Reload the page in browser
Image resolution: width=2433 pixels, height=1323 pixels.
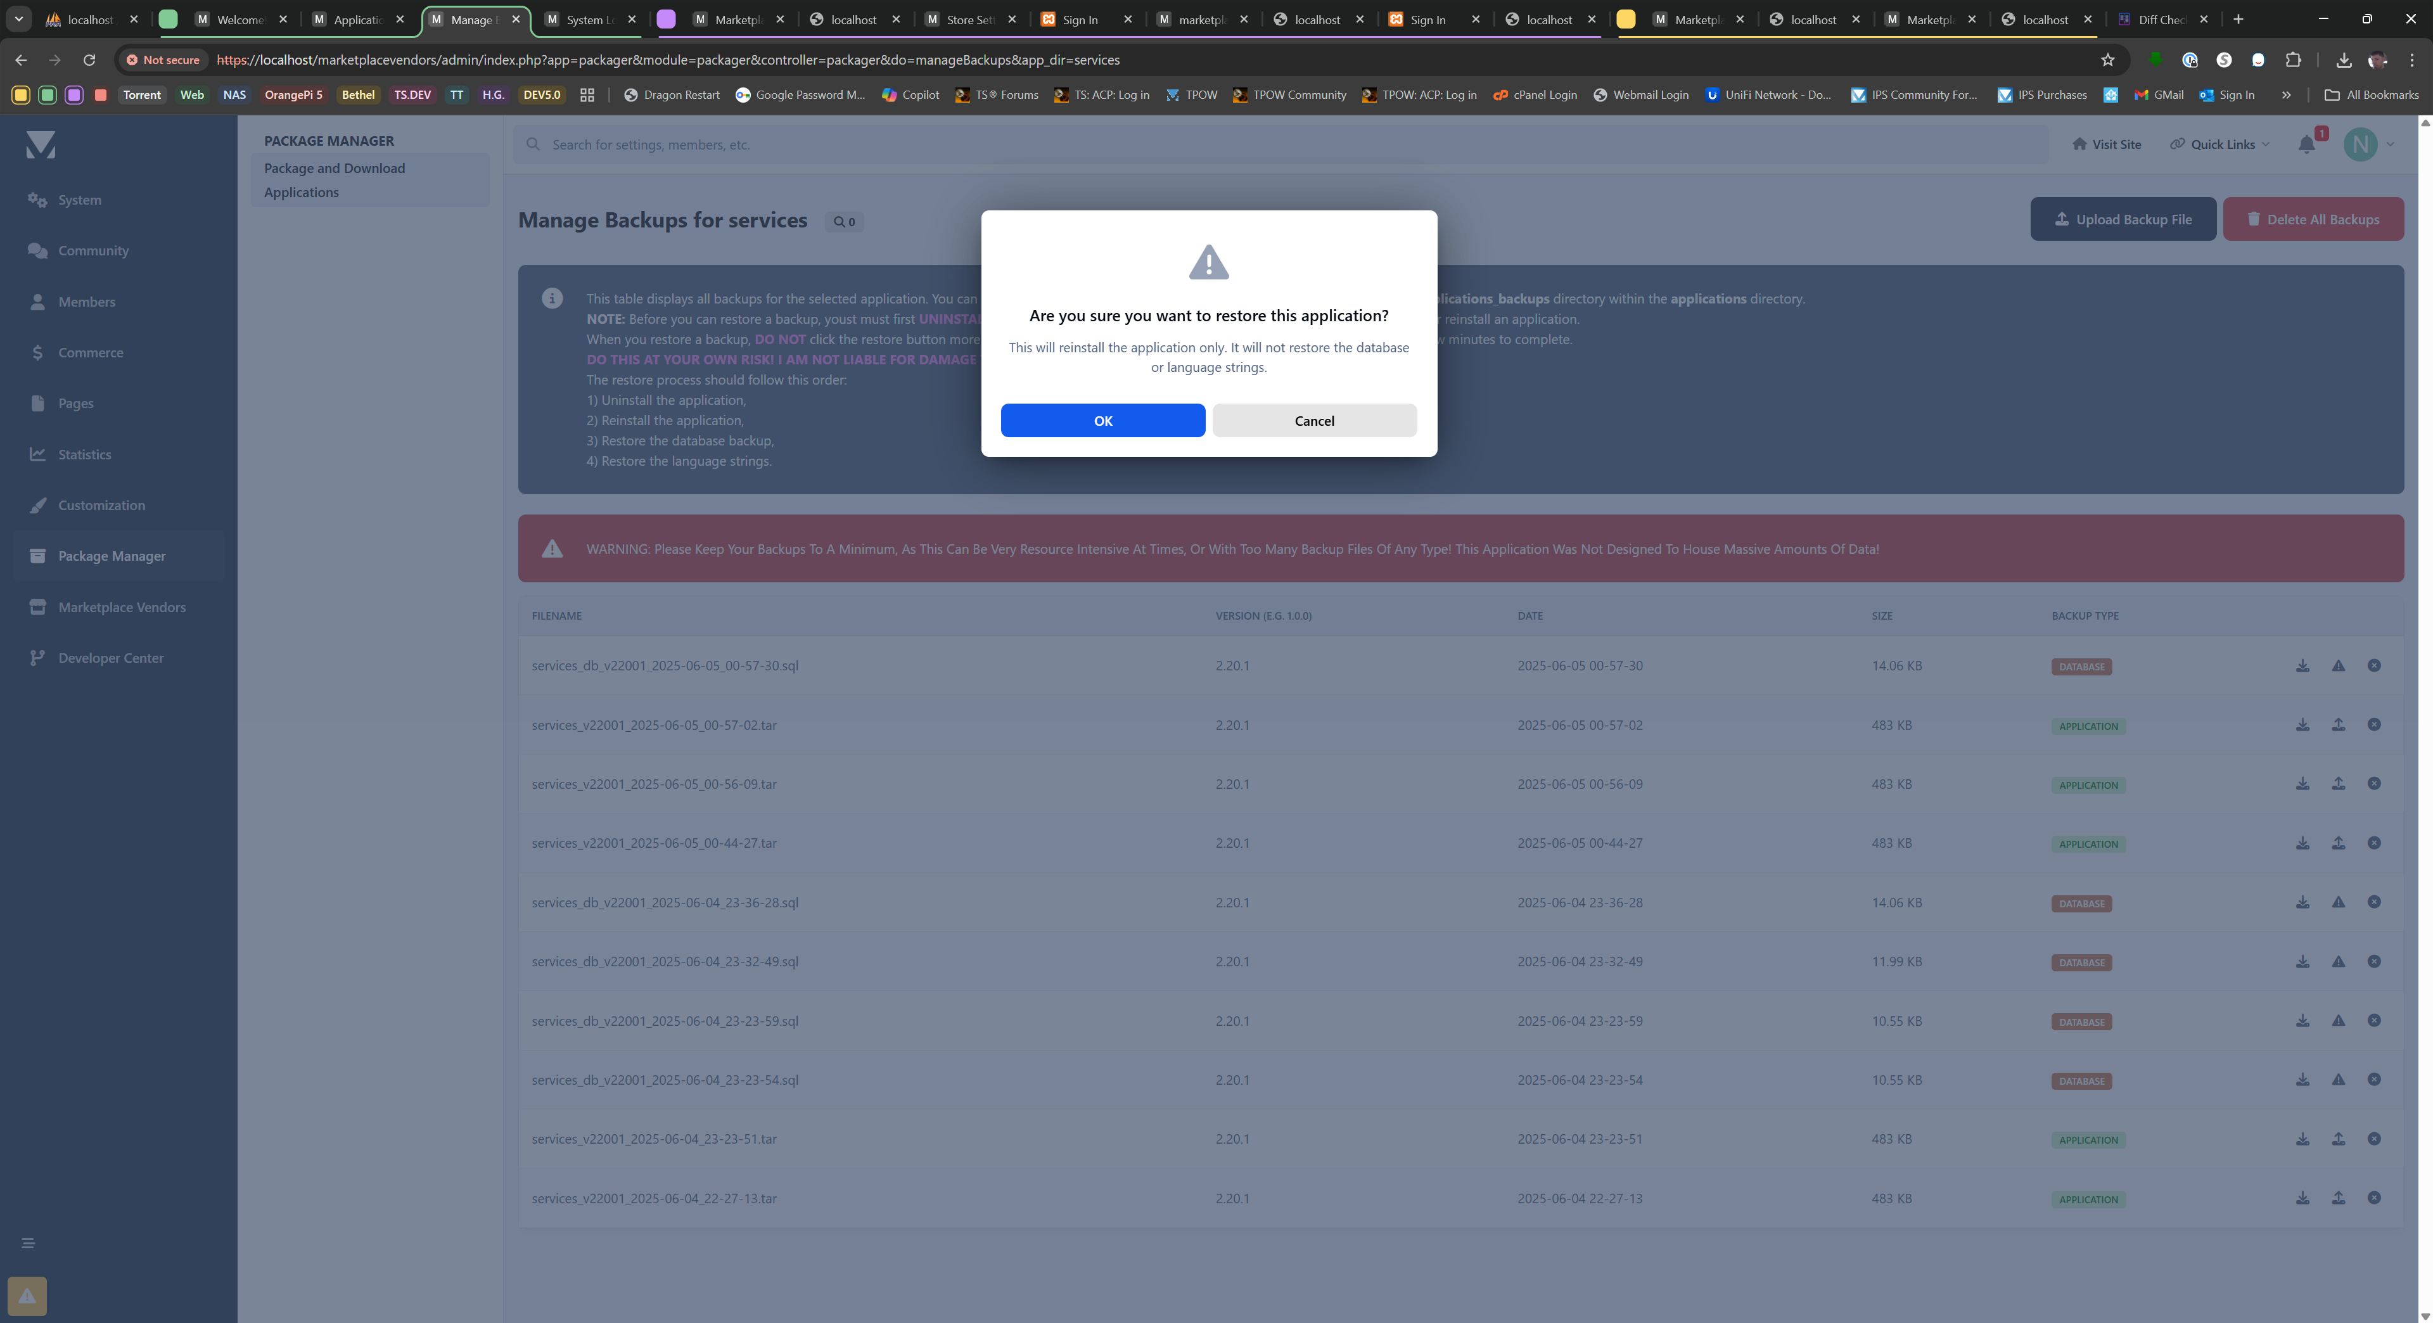[x=89, y=60]
